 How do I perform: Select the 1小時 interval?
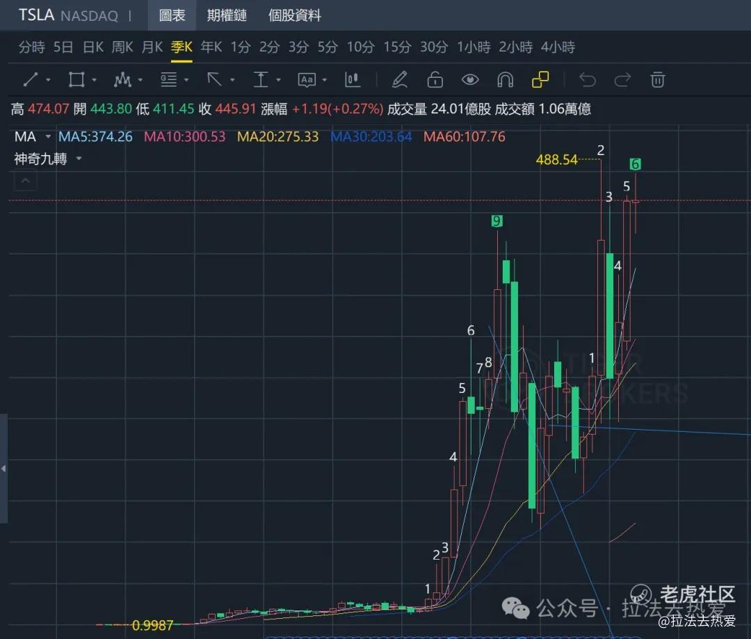point(474,47)
